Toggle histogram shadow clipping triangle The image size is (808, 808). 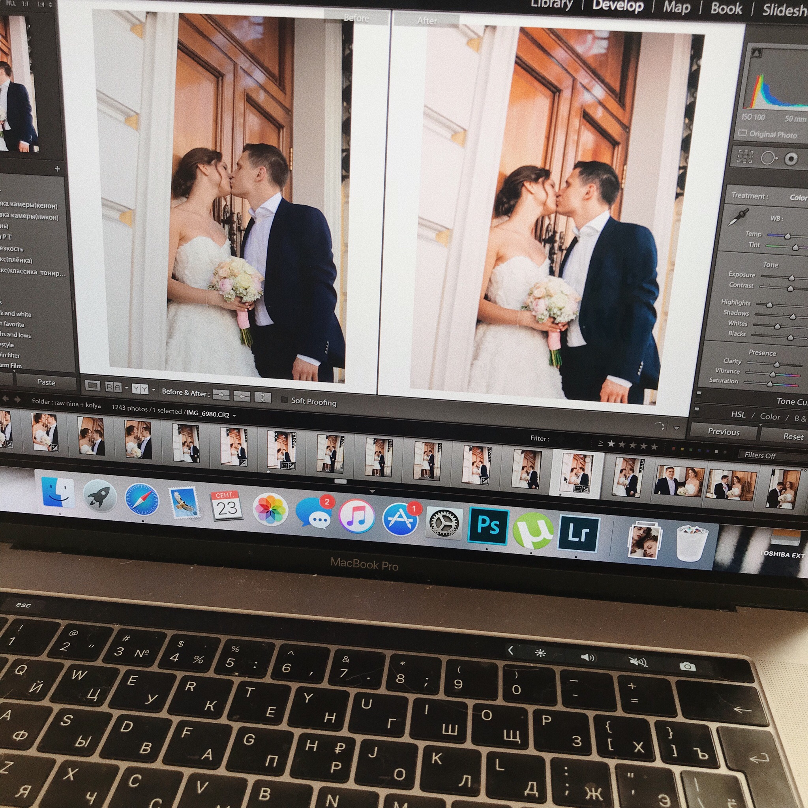point(756,54)
